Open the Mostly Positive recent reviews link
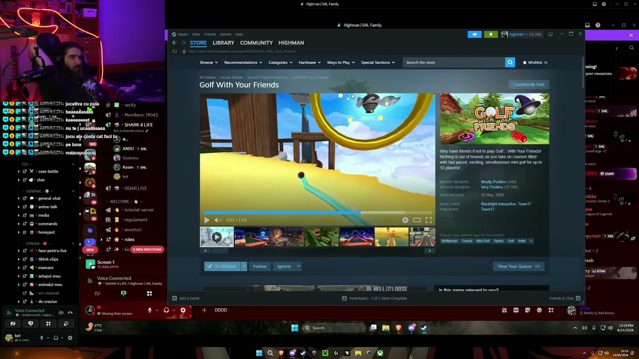 pos(493,182)
